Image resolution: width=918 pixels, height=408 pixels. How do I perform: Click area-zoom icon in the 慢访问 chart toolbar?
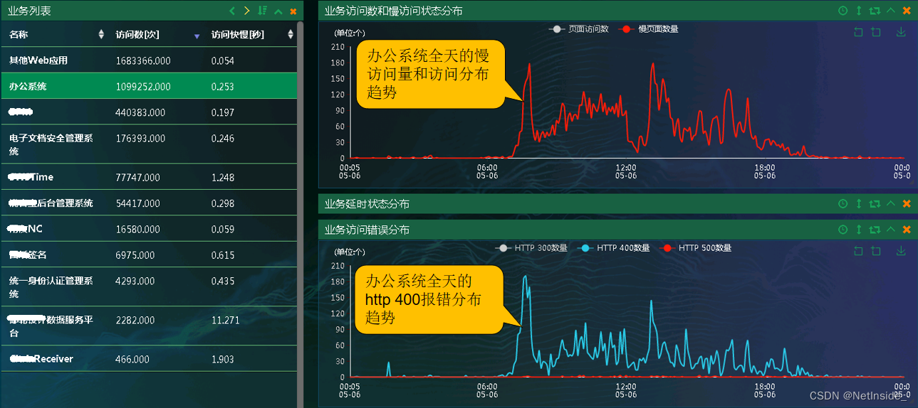pyautogui.click(x=876, y=32)
